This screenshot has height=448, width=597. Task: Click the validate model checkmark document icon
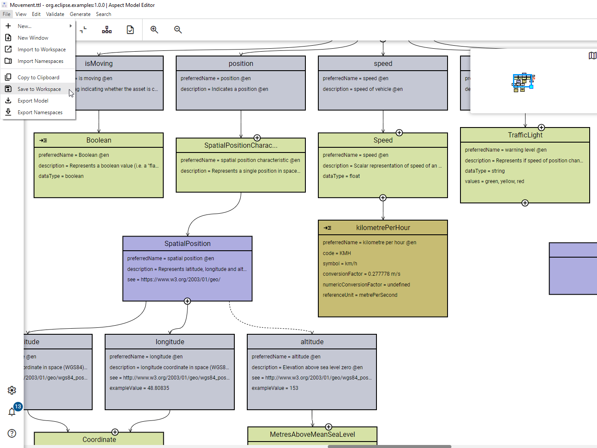[x=130, y=30]
